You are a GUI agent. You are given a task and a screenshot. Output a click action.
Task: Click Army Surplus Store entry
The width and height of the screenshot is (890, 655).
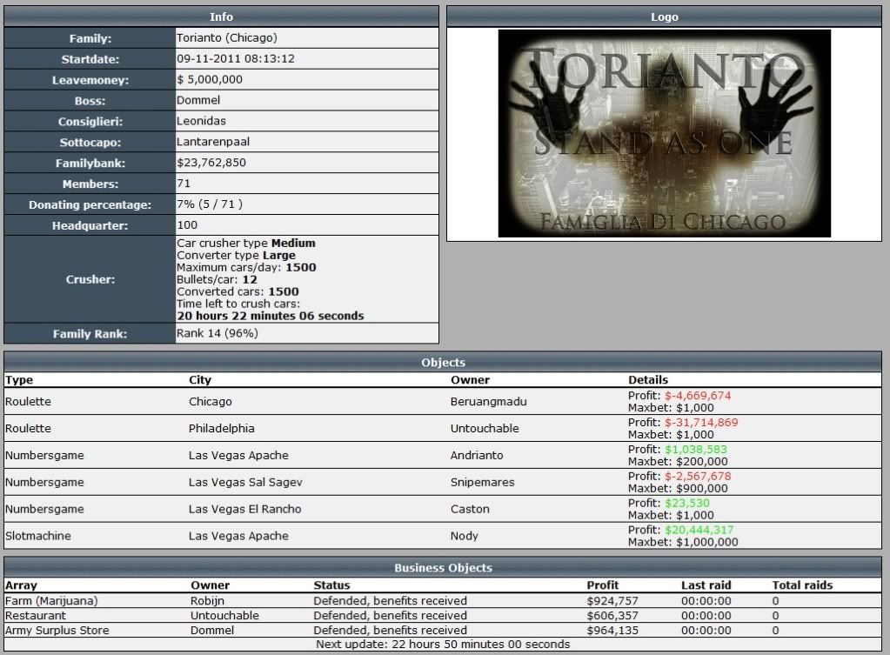[57, 631]
